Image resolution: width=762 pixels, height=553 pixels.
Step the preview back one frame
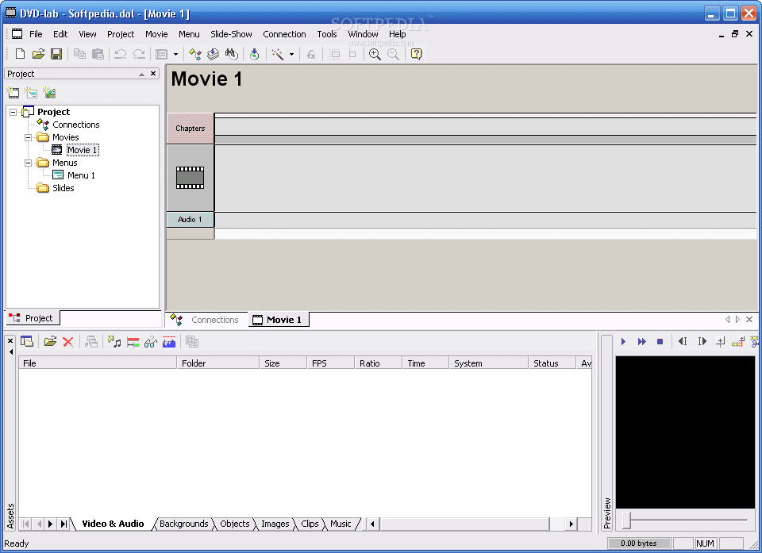click(683, 342)
